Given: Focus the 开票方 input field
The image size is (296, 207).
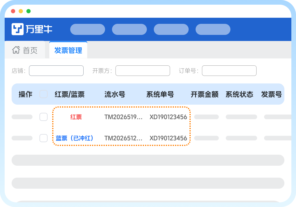Looking at the screenshot, I should [143, 71].
